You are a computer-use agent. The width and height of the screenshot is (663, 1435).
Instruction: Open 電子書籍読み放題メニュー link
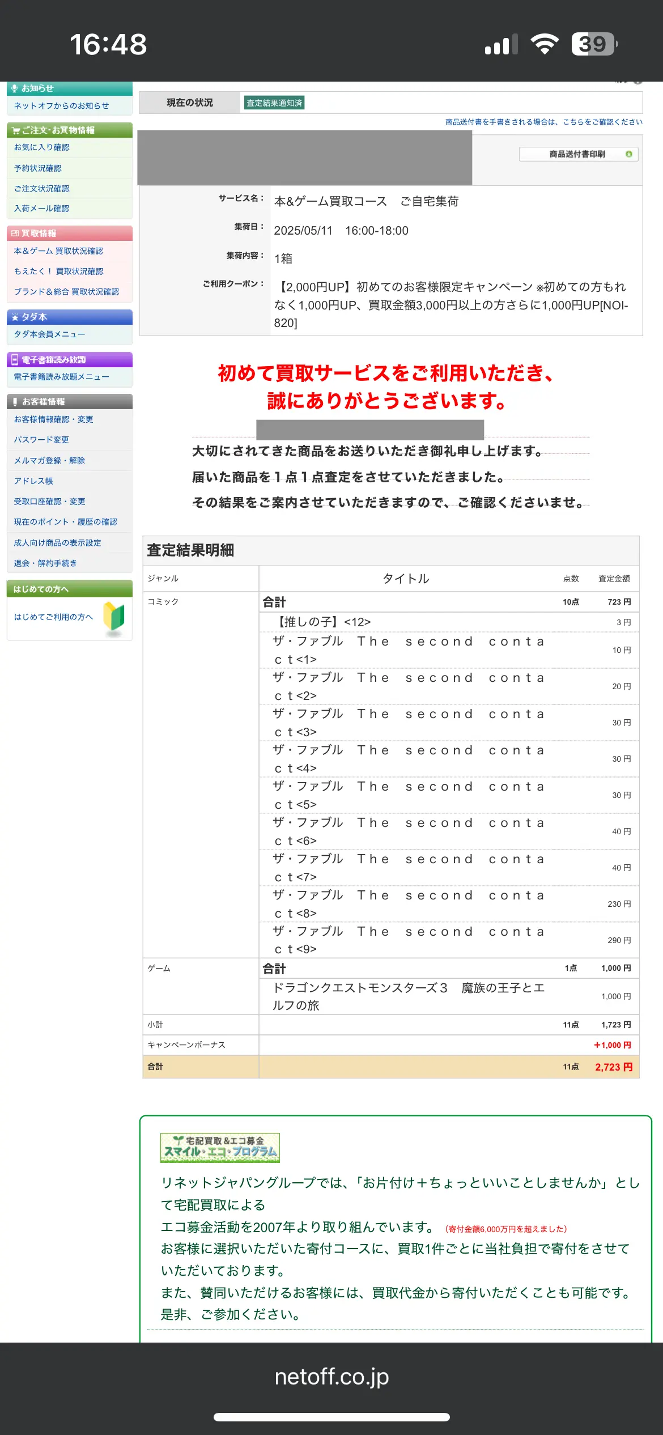coord(61,377)
